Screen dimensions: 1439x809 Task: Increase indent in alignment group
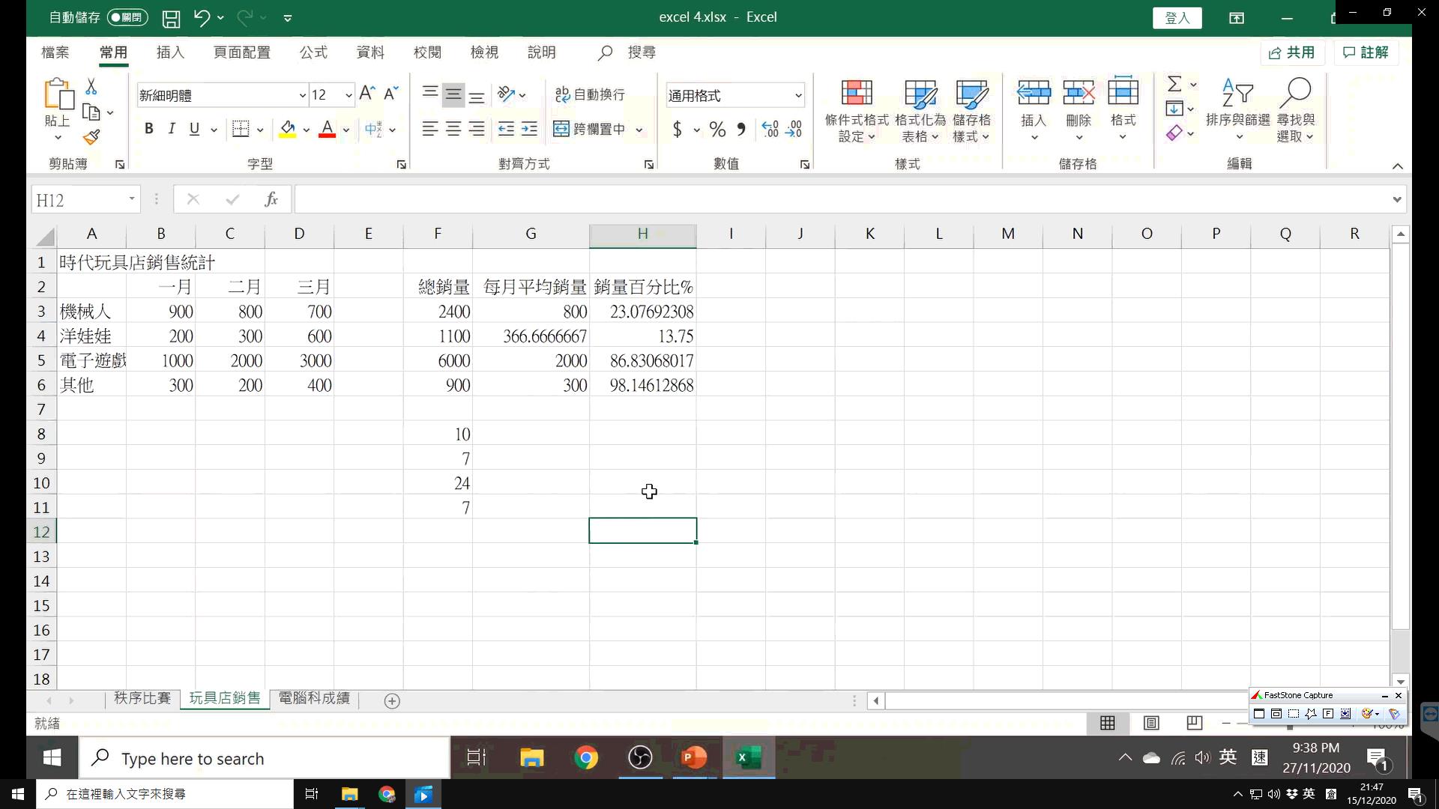[x=529, y=129]
